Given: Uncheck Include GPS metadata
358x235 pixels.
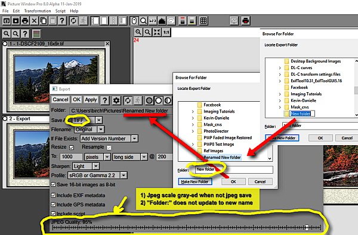Looking at the screenshot, I should coord(54,205).
